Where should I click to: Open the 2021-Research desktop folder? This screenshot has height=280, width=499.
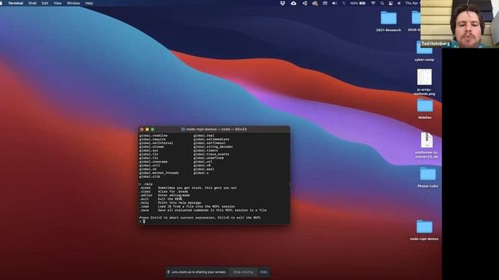click(388, 21)
